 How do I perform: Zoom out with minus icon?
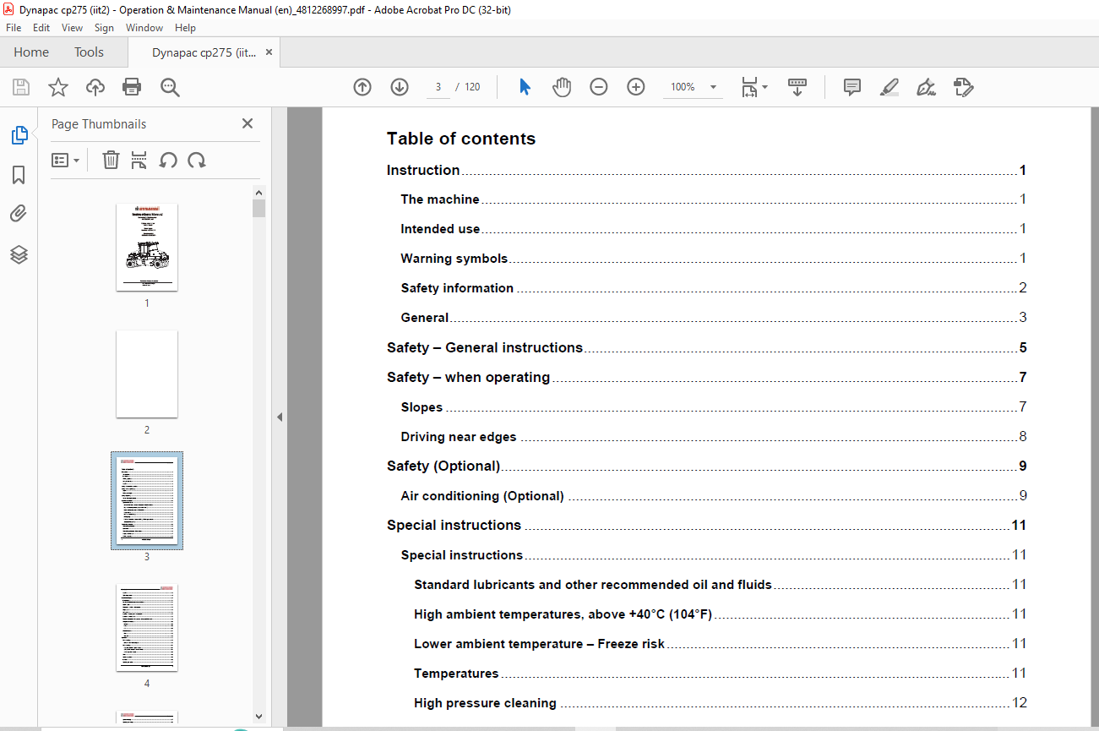[599, 87]
